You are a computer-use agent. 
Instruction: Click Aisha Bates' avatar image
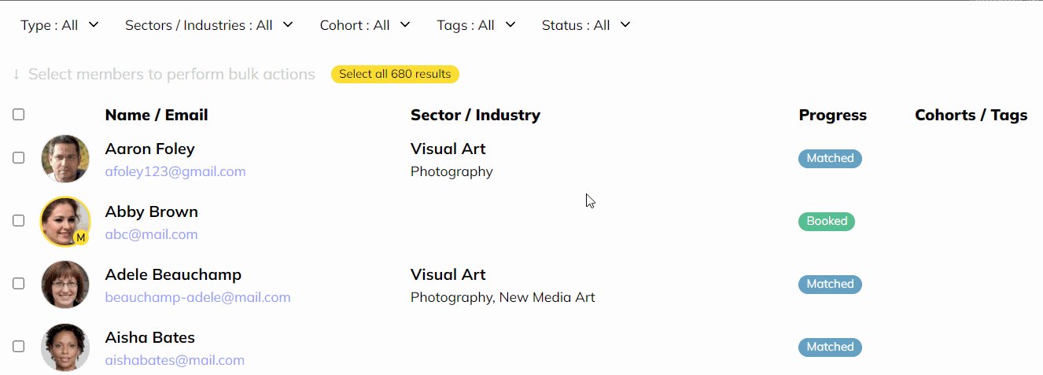coord(65,347)
